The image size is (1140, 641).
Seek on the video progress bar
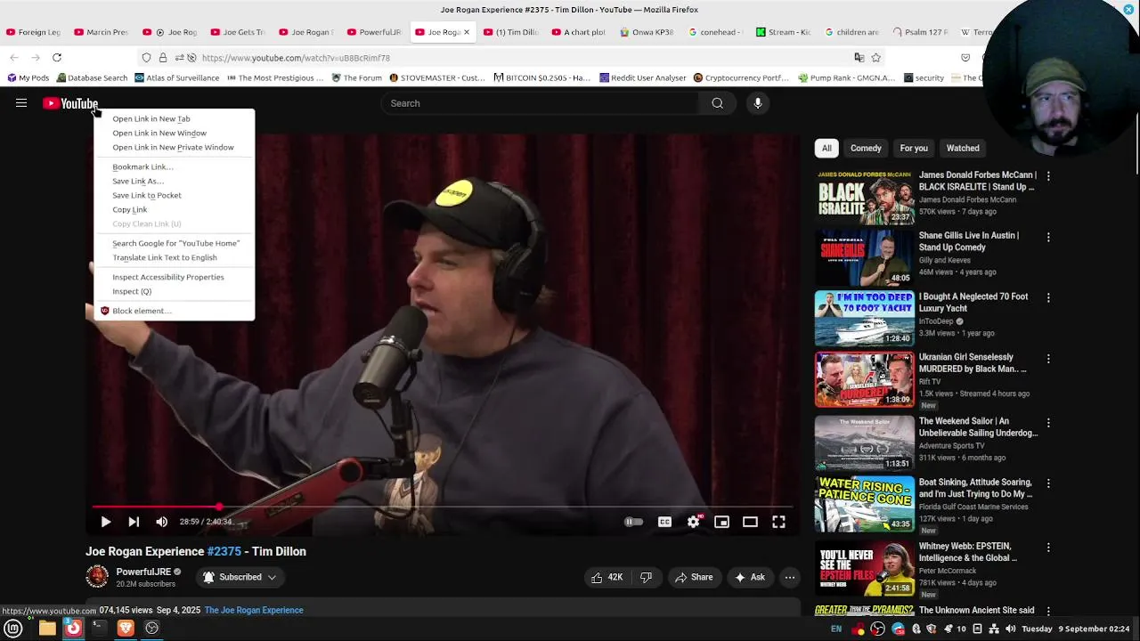click(443, 507)
